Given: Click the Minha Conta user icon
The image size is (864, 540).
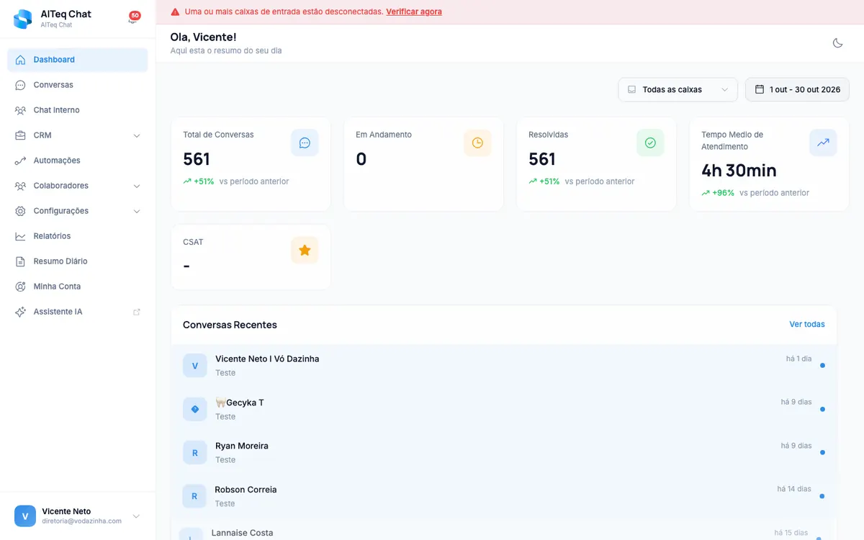Looking at the screenshot, I should [20, 287].
